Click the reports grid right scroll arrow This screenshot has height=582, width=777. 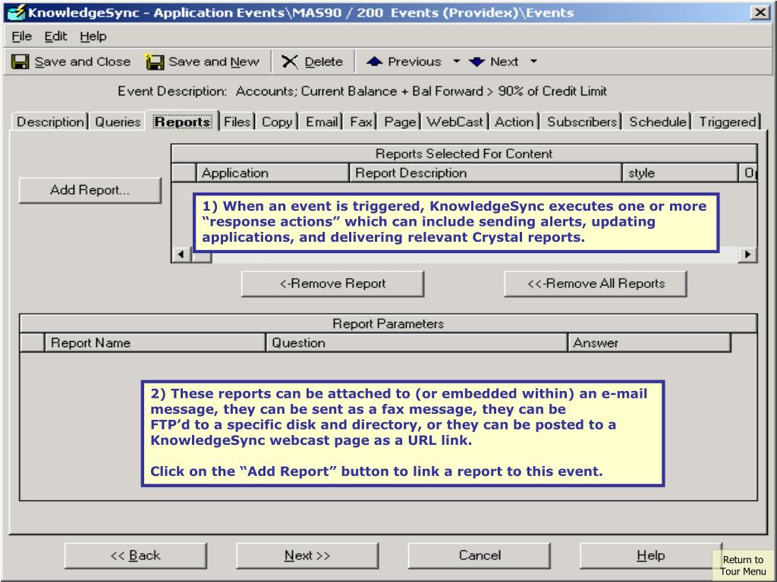pos(747,255)
